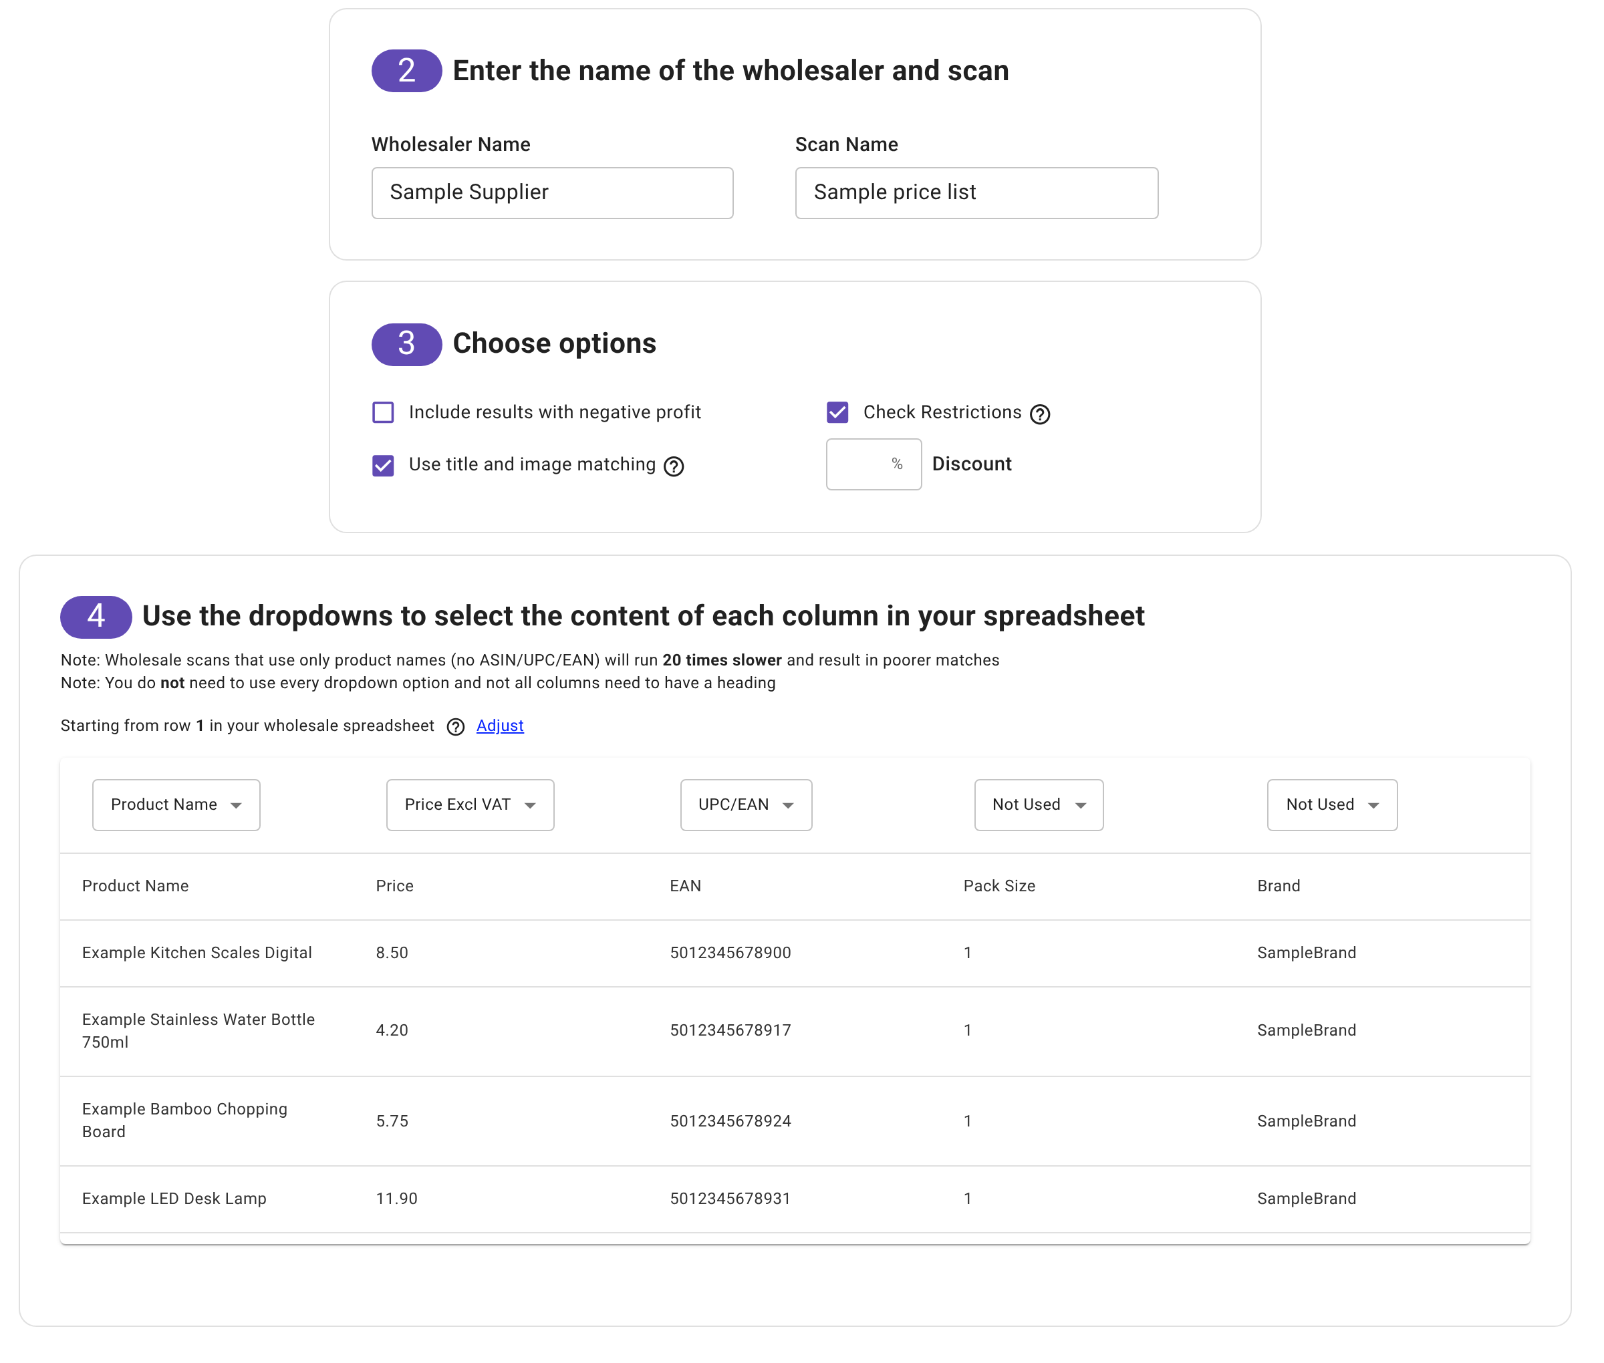Click the Pack Size header cell

coord(998,886)
